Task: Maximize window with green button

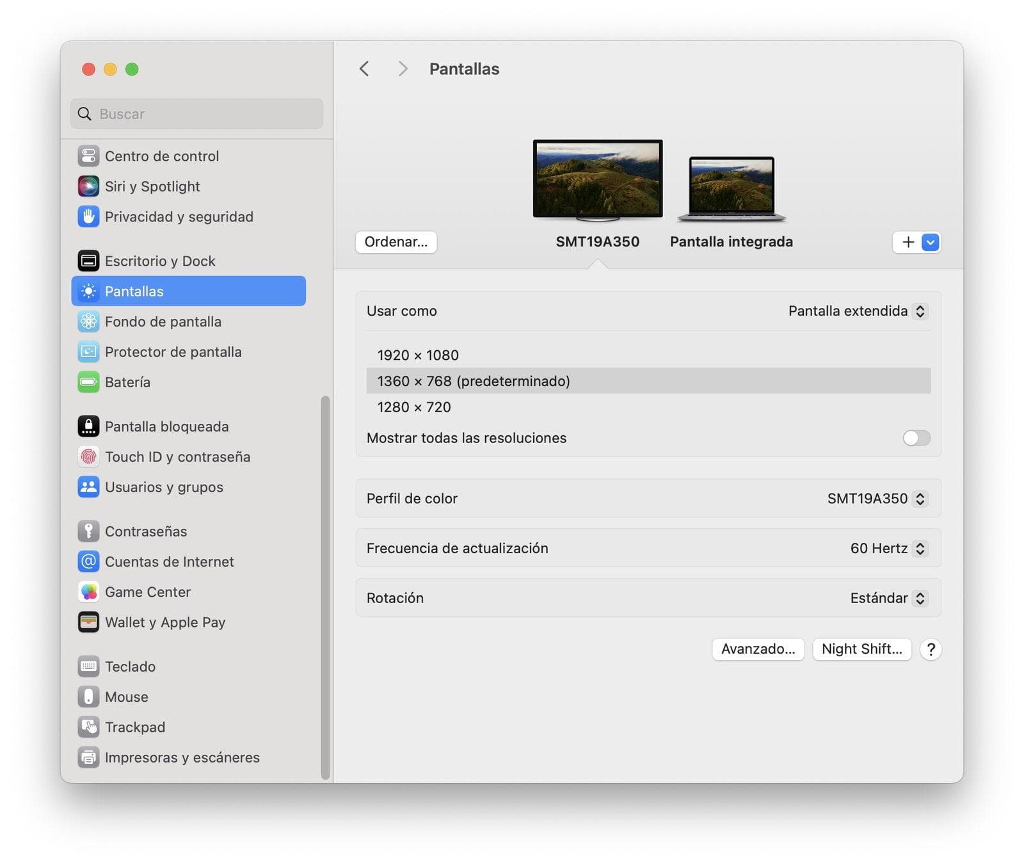Action: pos(132,69)
